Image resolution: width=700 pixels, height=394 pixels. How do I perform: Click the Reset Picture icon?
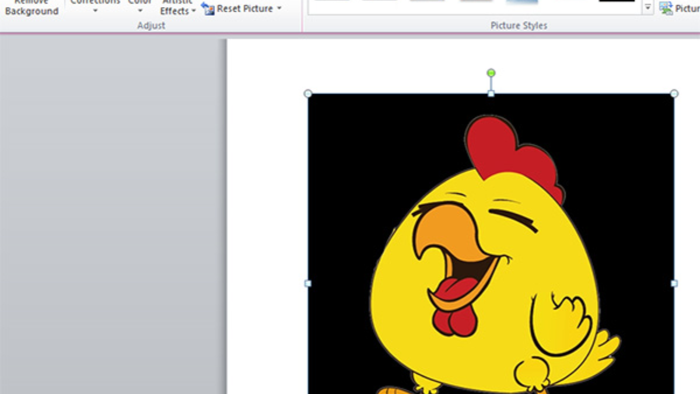[x=208, y=9]
